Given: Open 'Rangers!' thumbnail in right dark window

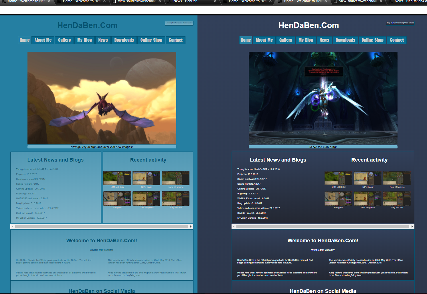Looking at the screenshot, I should click(x=339, y=199).
